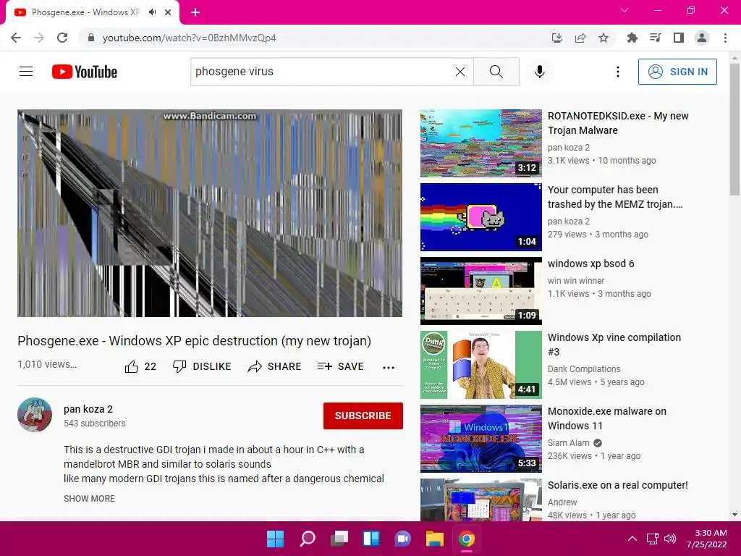Screen dimensions: 741x556
Task: Open the ROTANOTEDKSID.exe video thumbnail
Action: pos(481,143)
